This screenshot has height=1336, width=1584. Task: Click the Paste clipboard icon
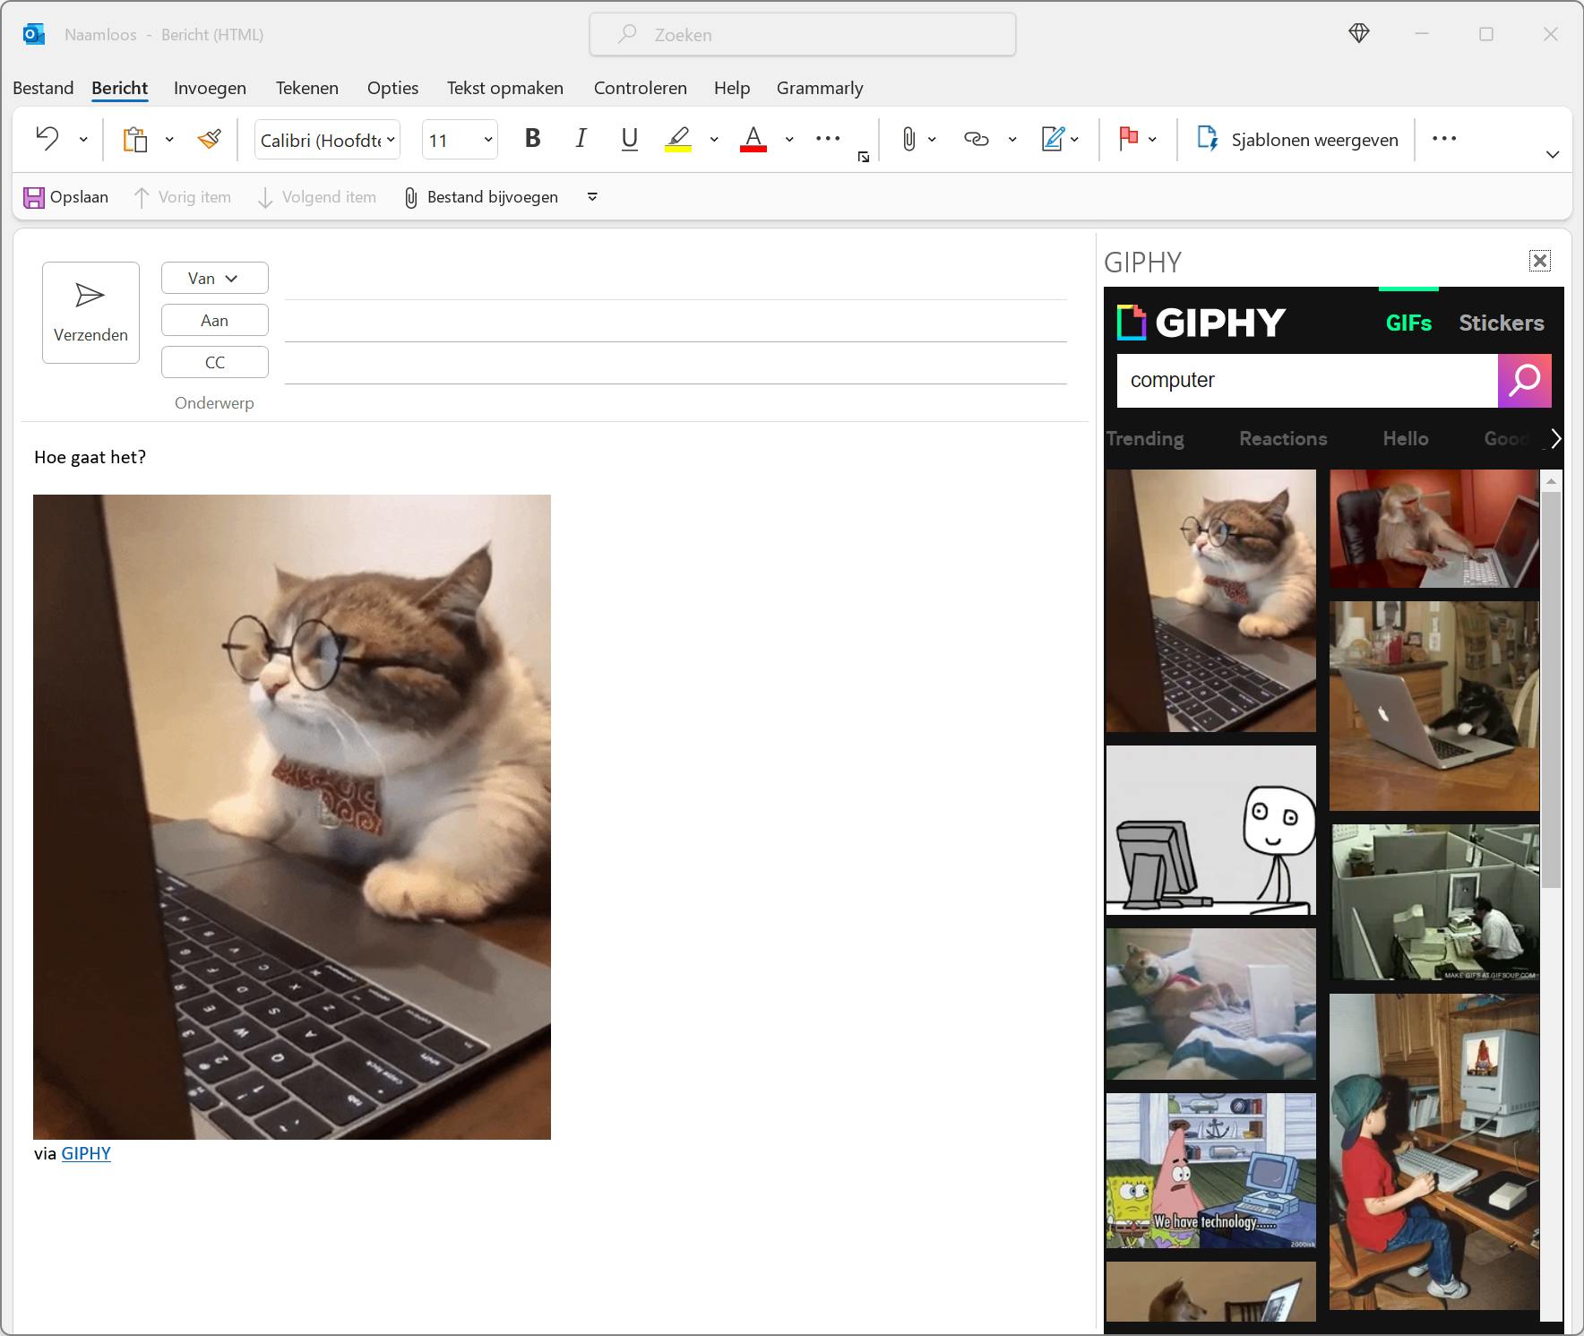(135, 140)
